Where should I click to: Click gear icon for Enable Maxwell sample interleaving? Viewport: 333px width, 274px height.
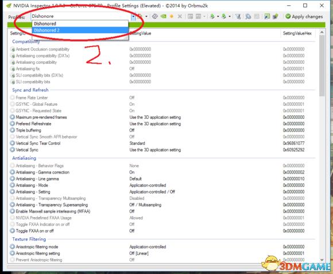tap(13, 211)
